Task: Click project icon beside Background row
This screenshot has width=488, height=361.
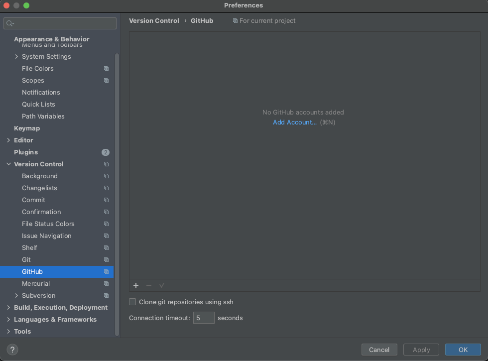Action: click(x=106, y=176)
